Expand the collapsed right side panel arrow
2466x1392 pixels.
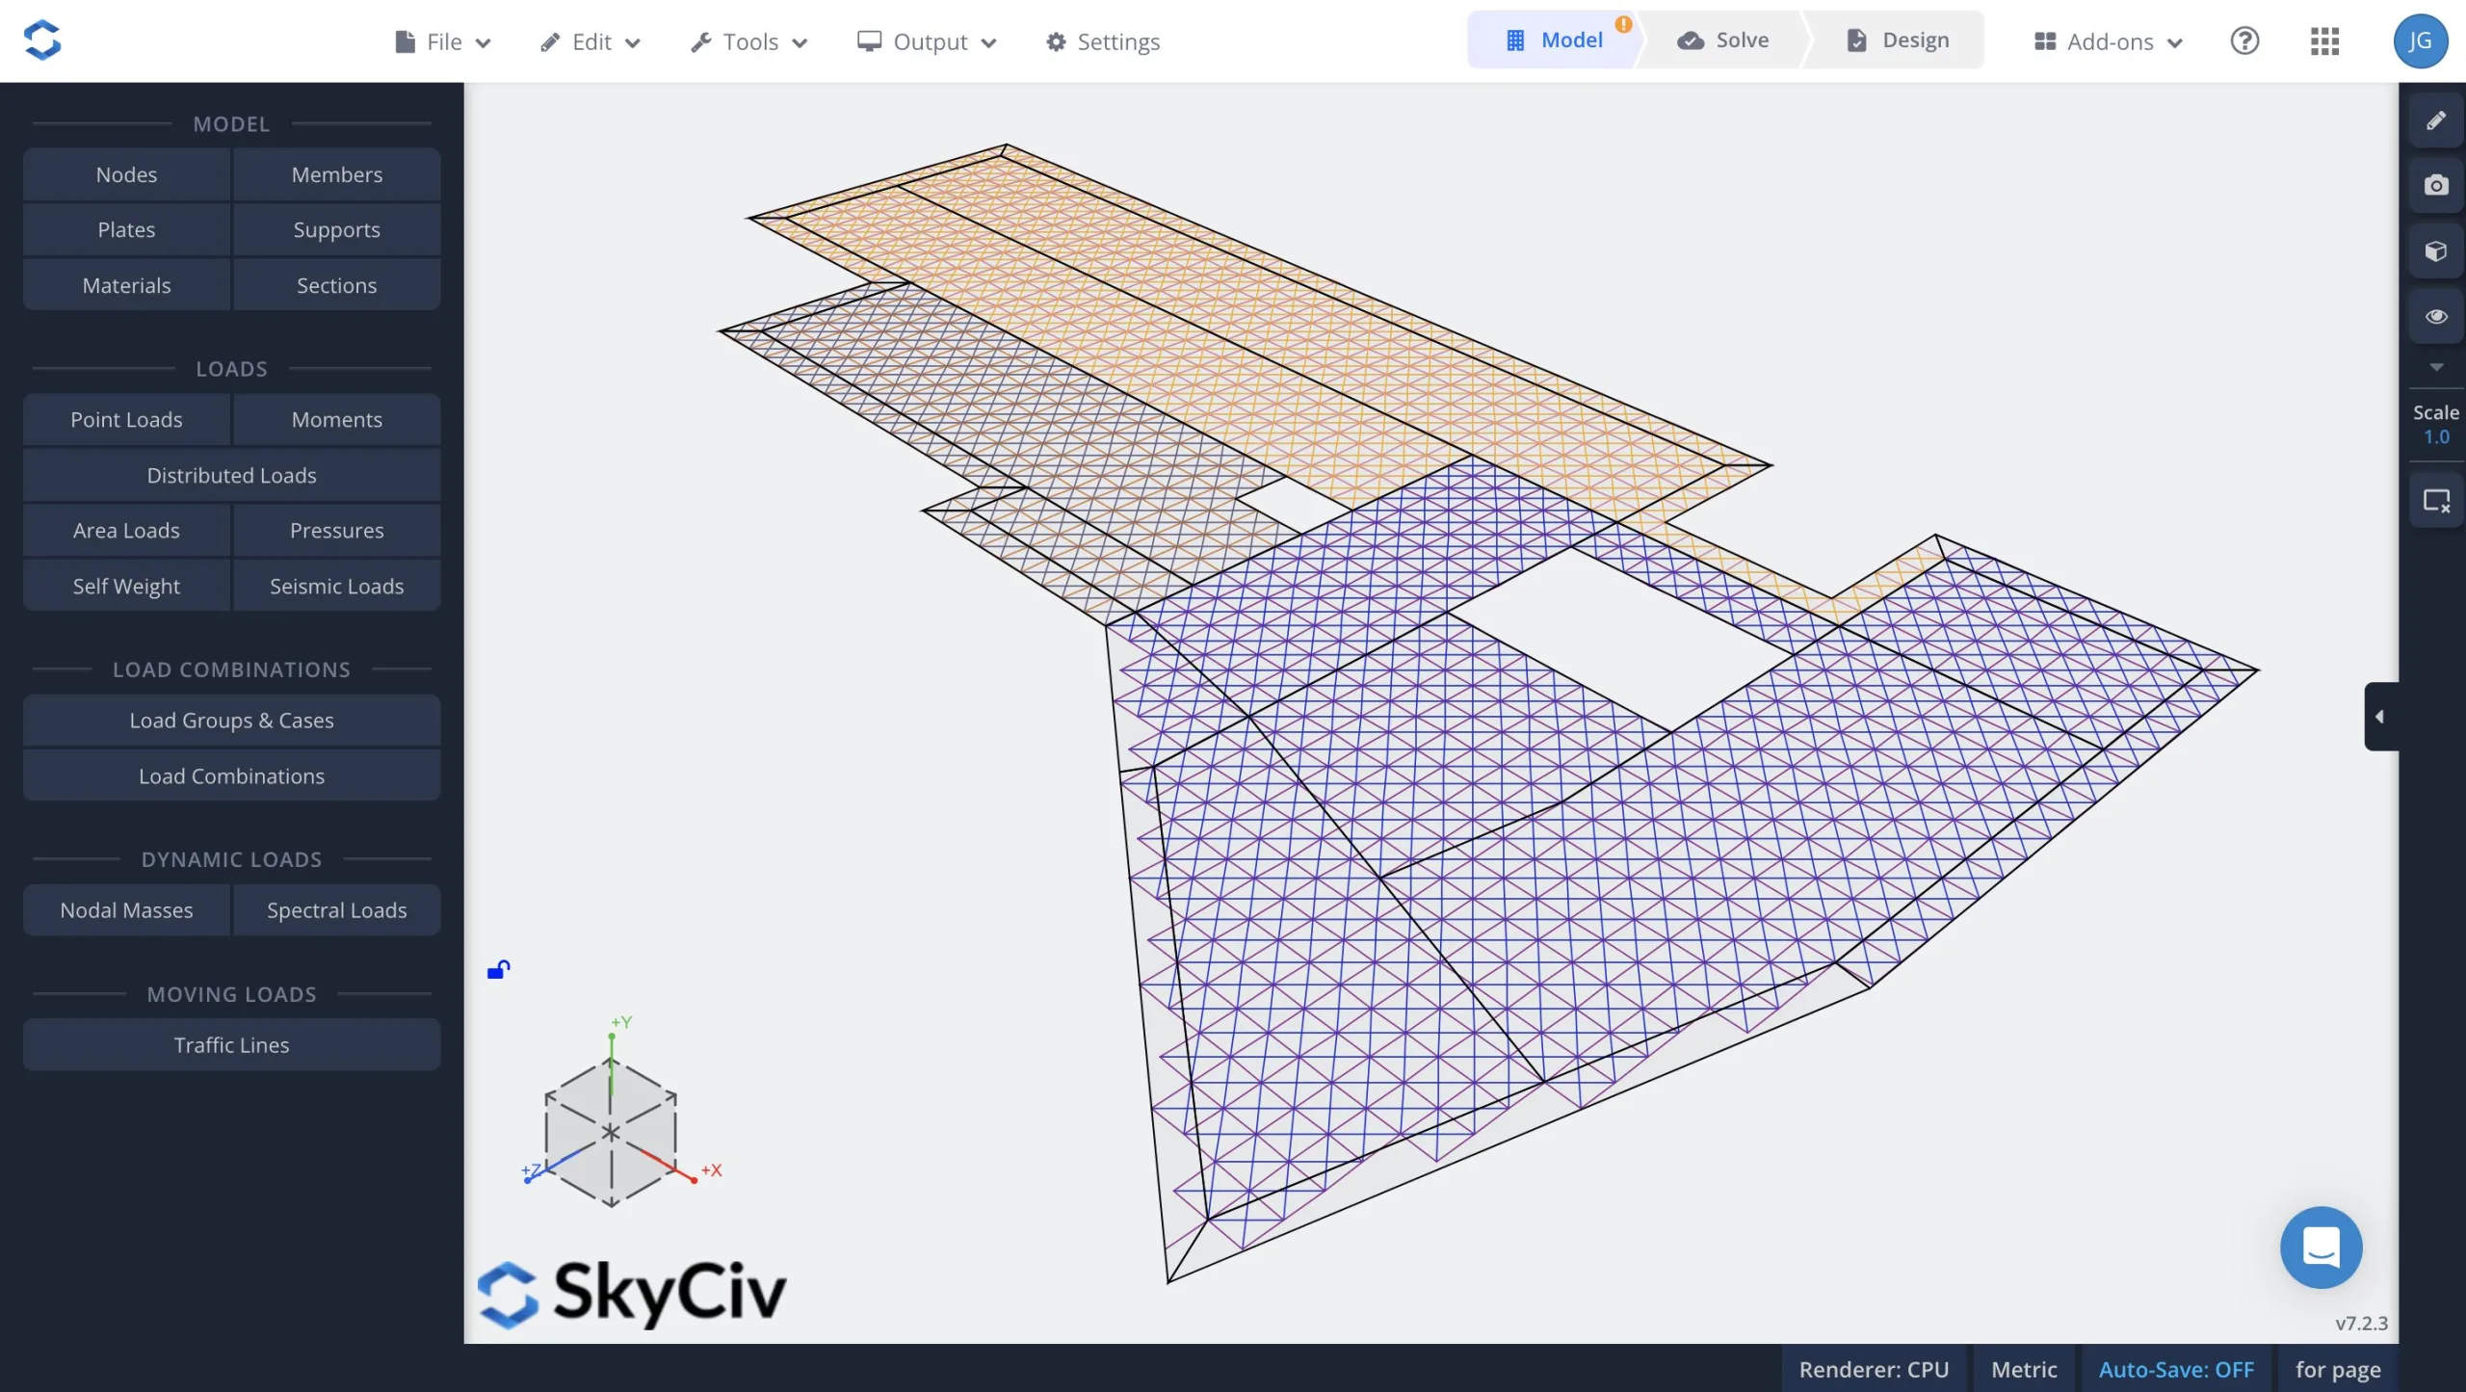click(x=2379, y=717)
